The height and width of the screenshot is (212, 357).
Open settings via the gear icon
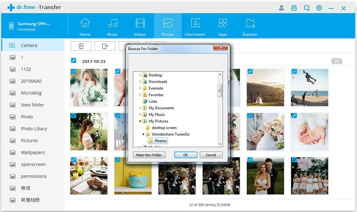click(x=319, y=8)
